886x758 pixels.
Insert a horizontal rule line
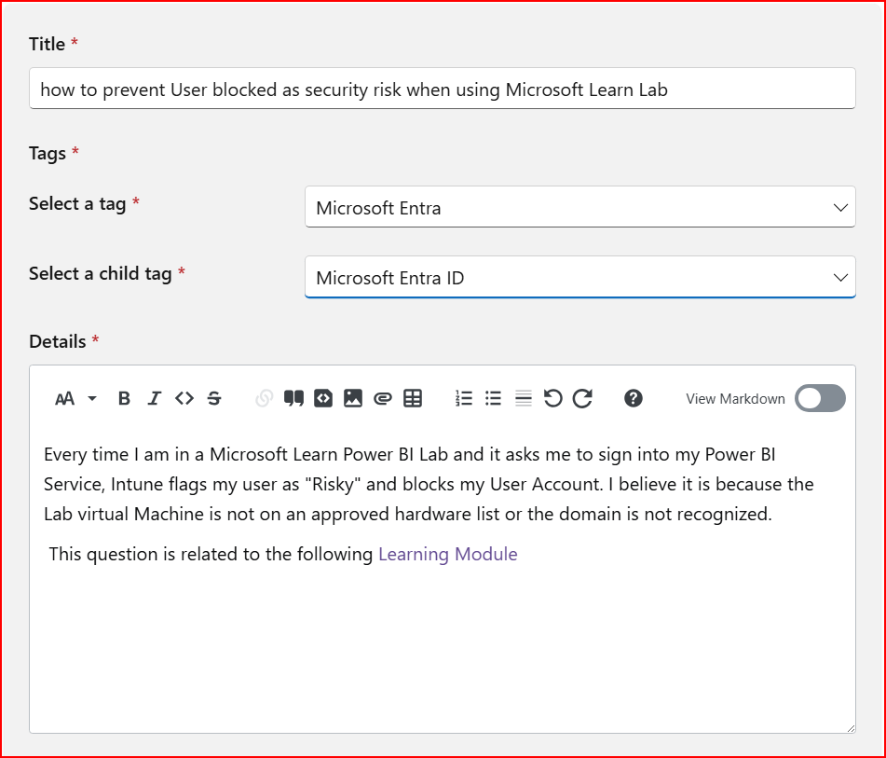coord(524,399)
